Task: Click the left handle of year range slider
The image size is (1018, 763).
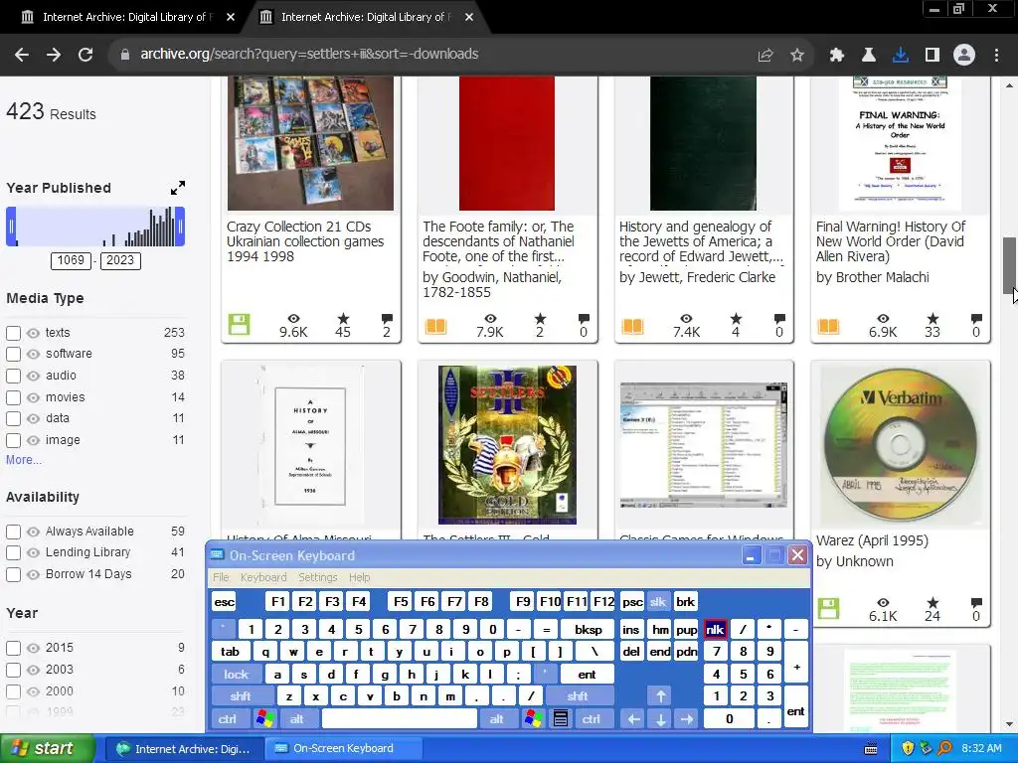Action: (11, 227)
